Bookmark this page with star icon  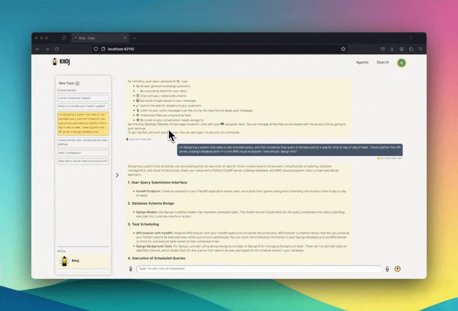(x=343, y=49)
